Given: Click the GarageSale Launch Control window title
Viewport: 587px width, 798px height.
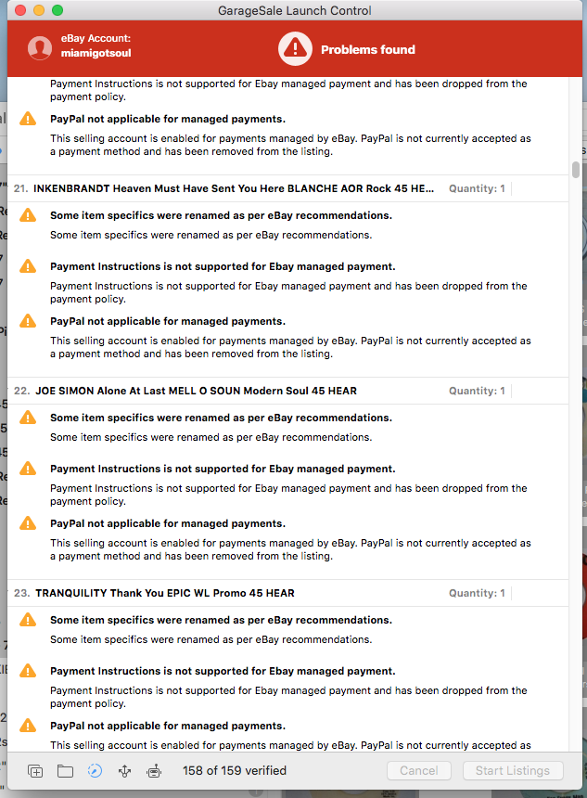Looking at the screenshot, I should tap(295, 10).
